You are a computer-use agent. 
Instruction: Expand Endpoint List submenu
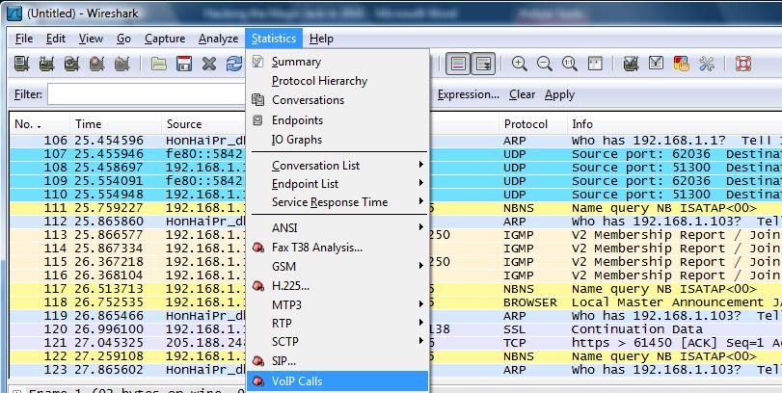point(337,184)
